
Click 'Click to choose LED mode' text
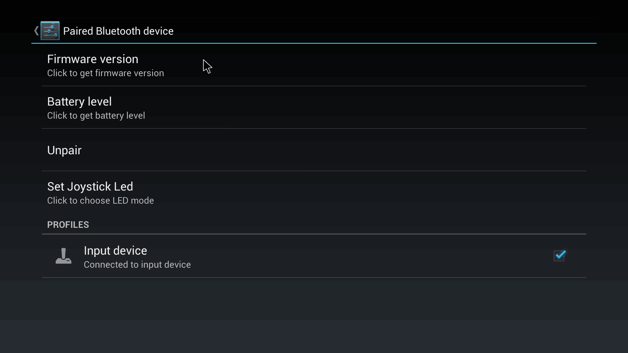(x=100, y=200)
